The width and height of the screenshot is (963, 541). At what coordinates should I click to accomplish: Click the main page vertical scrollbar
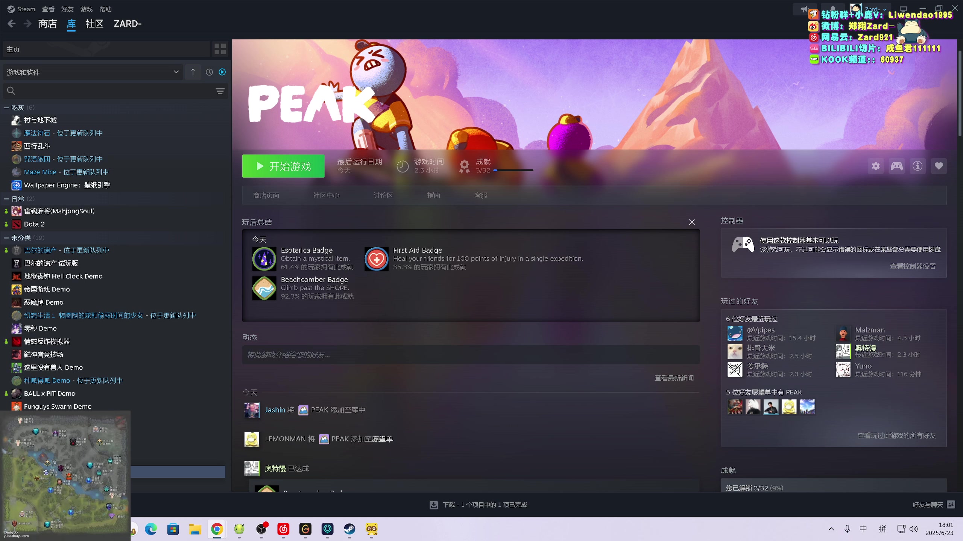960,94
